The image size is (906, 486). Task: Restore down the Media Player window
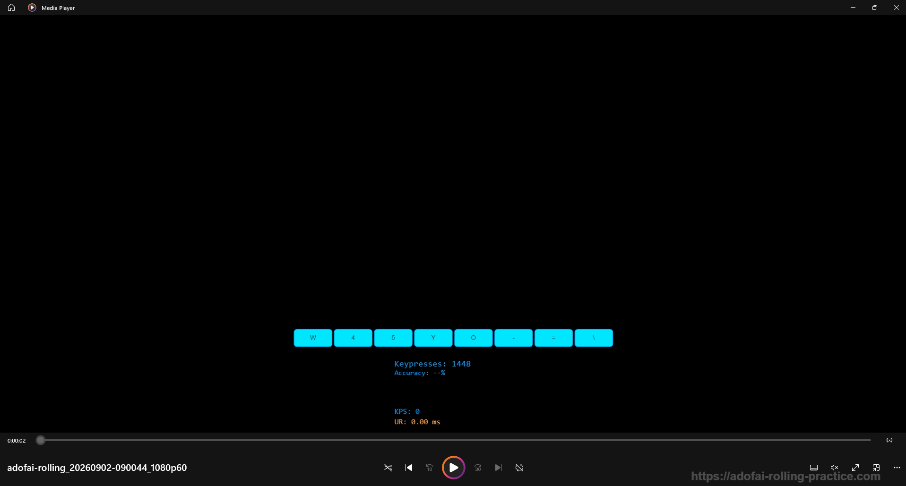[875, 8]
